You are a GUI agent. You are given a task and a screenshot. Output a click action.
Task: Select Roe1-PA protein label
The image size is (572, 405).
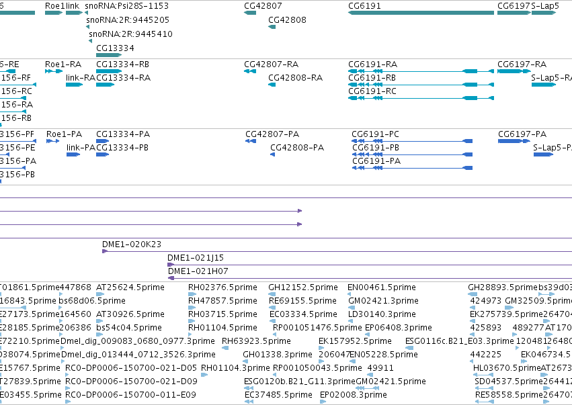[65, 134]
